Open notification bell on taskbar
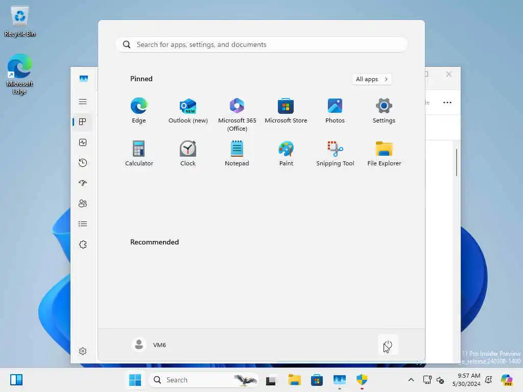Viewport: 523px width, 392px height. coord(489,380)
